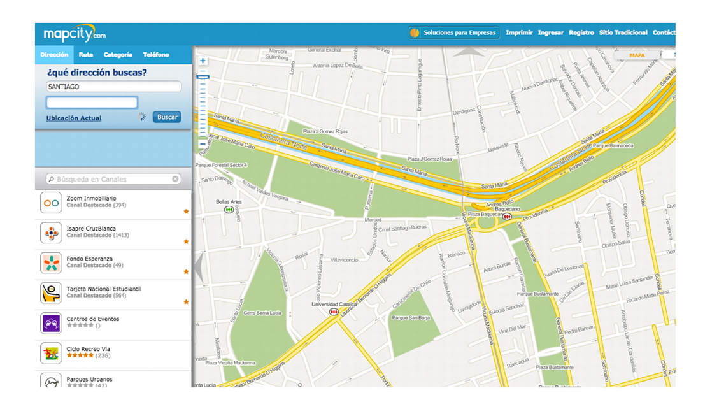Open Soluciones para Empresas

[453, 32]
